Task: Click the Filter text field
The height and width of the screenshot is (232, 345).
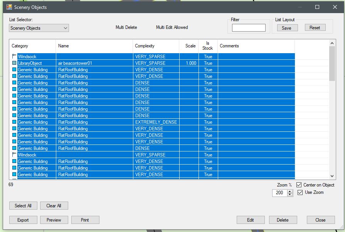Action: tap(249, 28)
